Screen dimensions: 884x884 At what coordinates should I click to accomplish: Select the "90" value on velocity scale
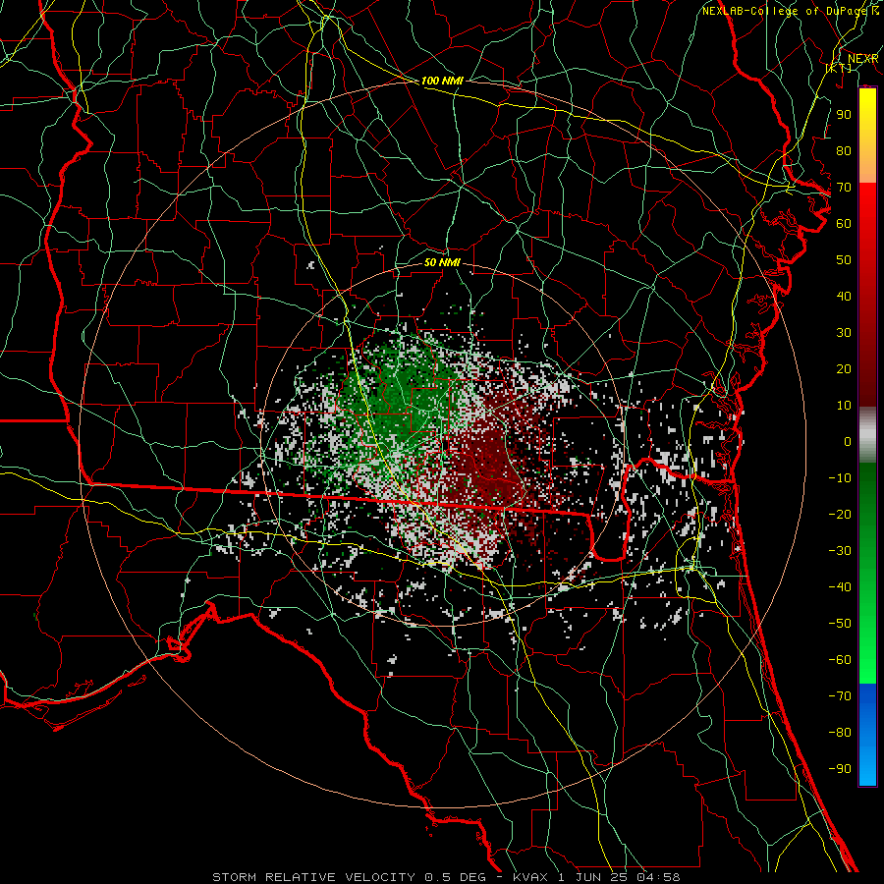[844, 115]
